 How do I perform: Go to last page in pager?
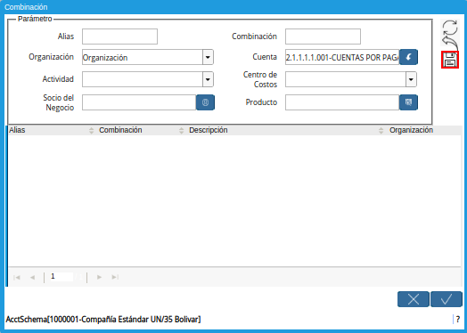pyautogui.click(x=115, y=277)
